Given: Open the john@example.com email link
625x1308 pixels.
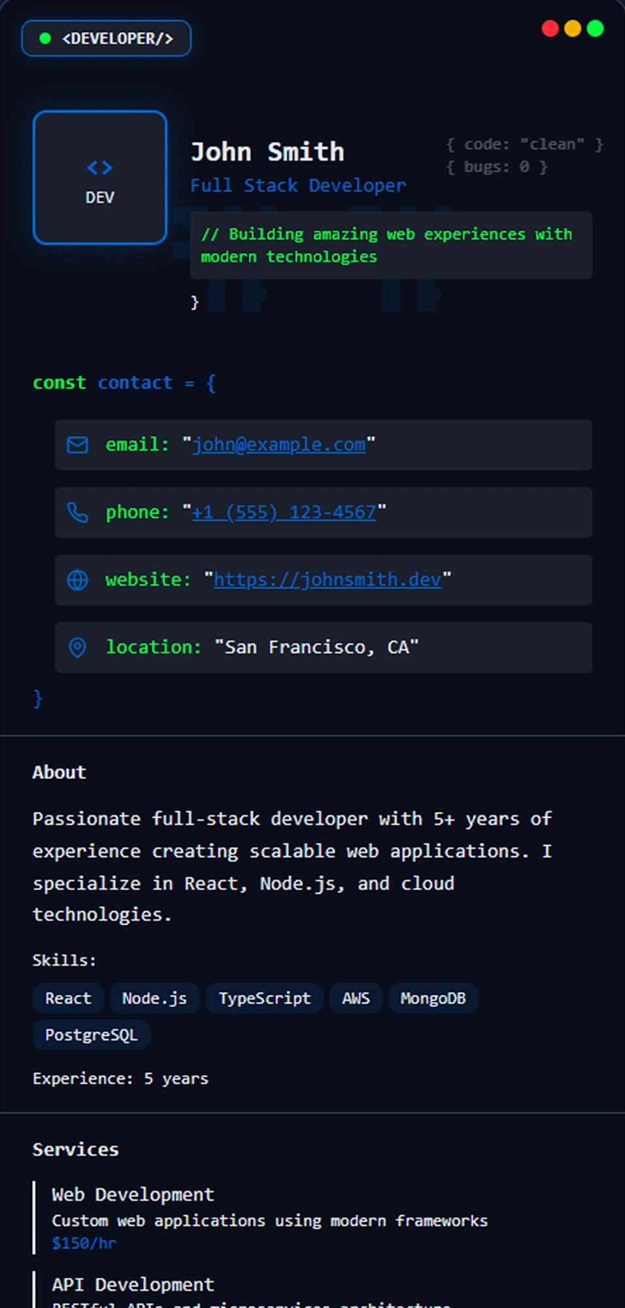Looking at the screenshot, I should (279, 445).
